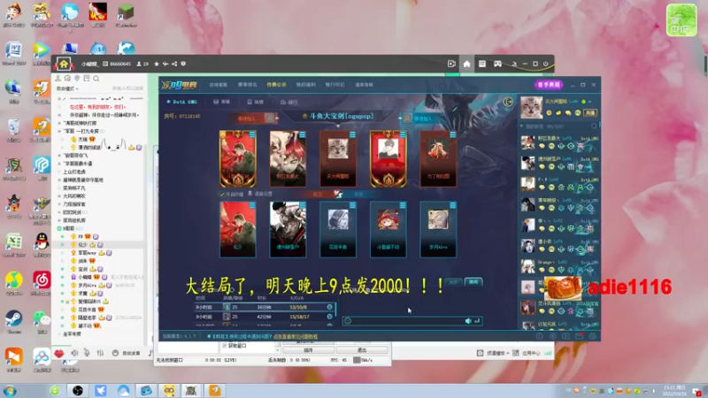Select the 42-minute match history row

click(x=265, y=317)
